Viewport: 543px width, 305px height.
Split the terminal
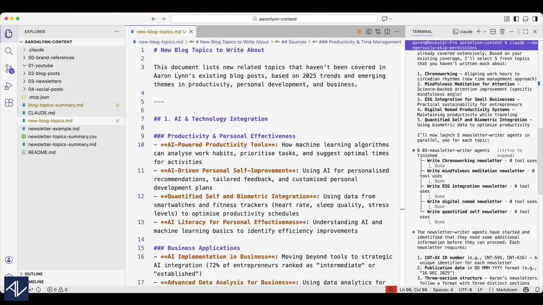coord(493,32)
